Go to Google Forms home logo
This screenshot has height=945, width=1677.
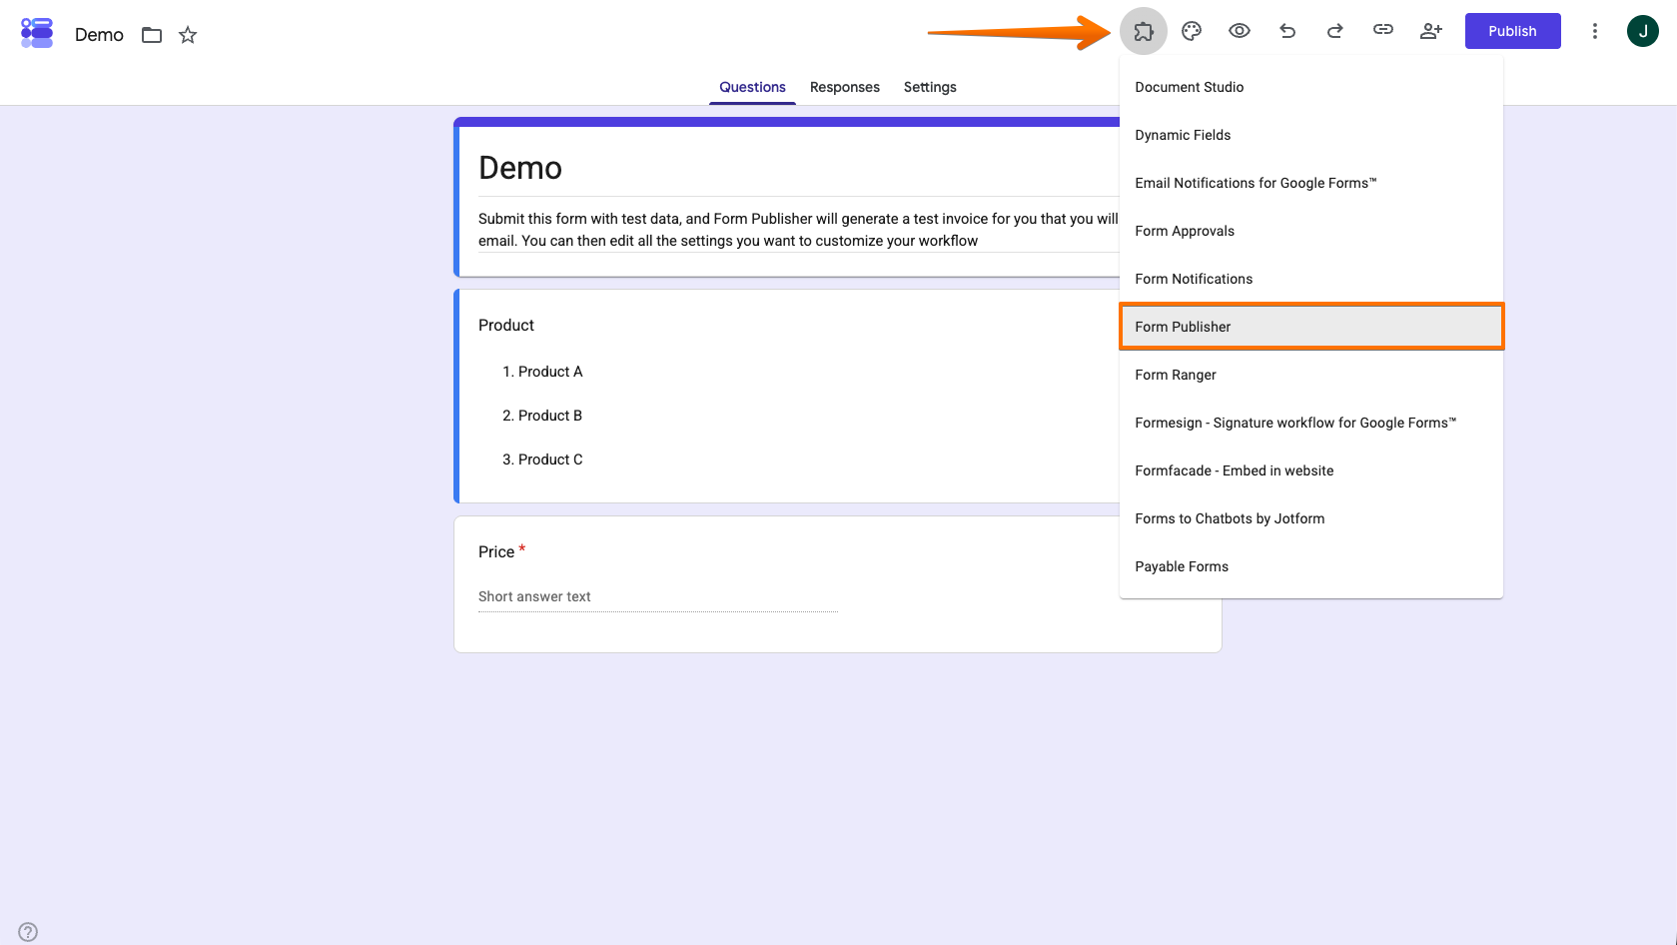click(x=37, y=33)
